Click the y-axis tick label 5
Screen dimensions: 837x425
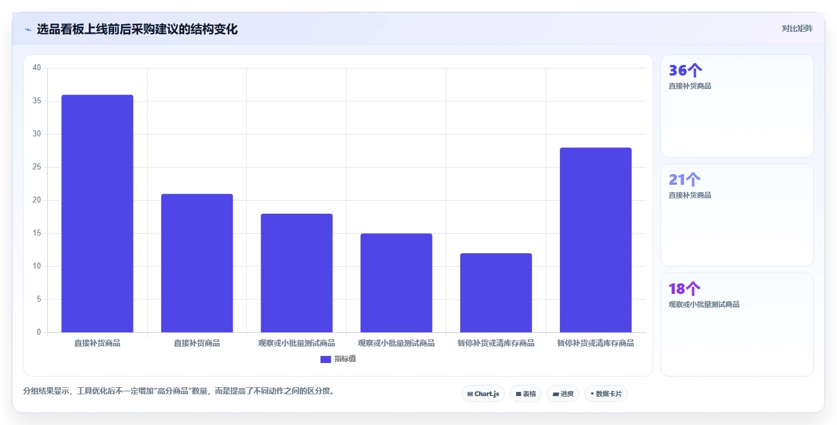39,299
